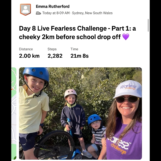Screen dimensions: 161x161
Task: Click the girl's pink helmet in photo
Action: tap(71, 93)
